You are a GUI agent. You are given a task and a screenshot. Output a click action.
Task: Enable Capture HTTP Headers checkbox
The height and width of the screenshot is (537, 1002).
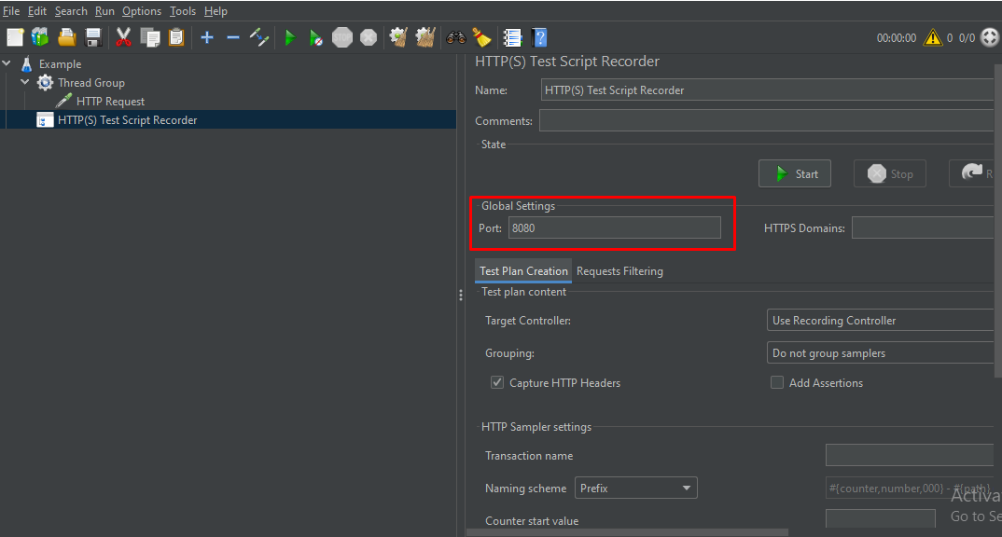click(x=497, y=382)
